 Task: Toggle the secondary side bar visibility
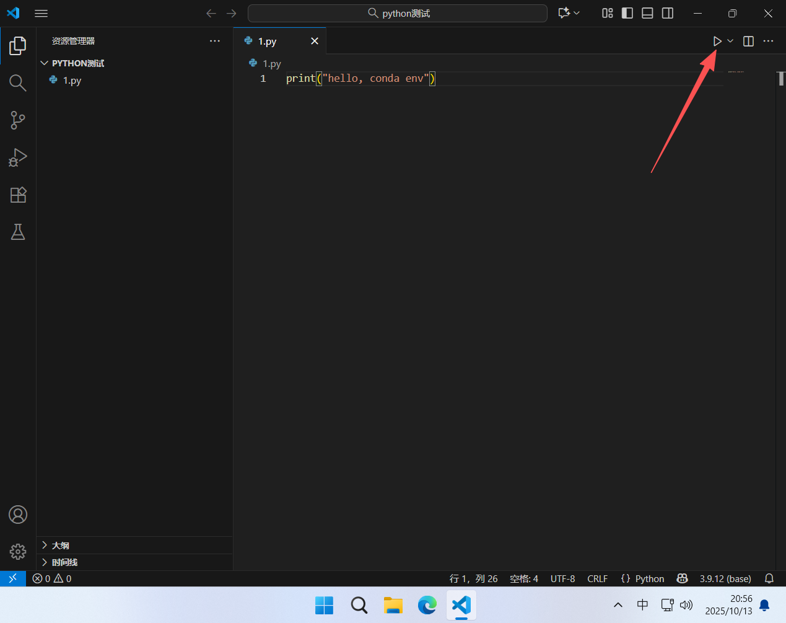(x=668, y=13)
